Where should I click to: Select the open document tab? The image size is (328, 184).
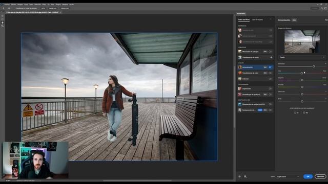(33, 12)
